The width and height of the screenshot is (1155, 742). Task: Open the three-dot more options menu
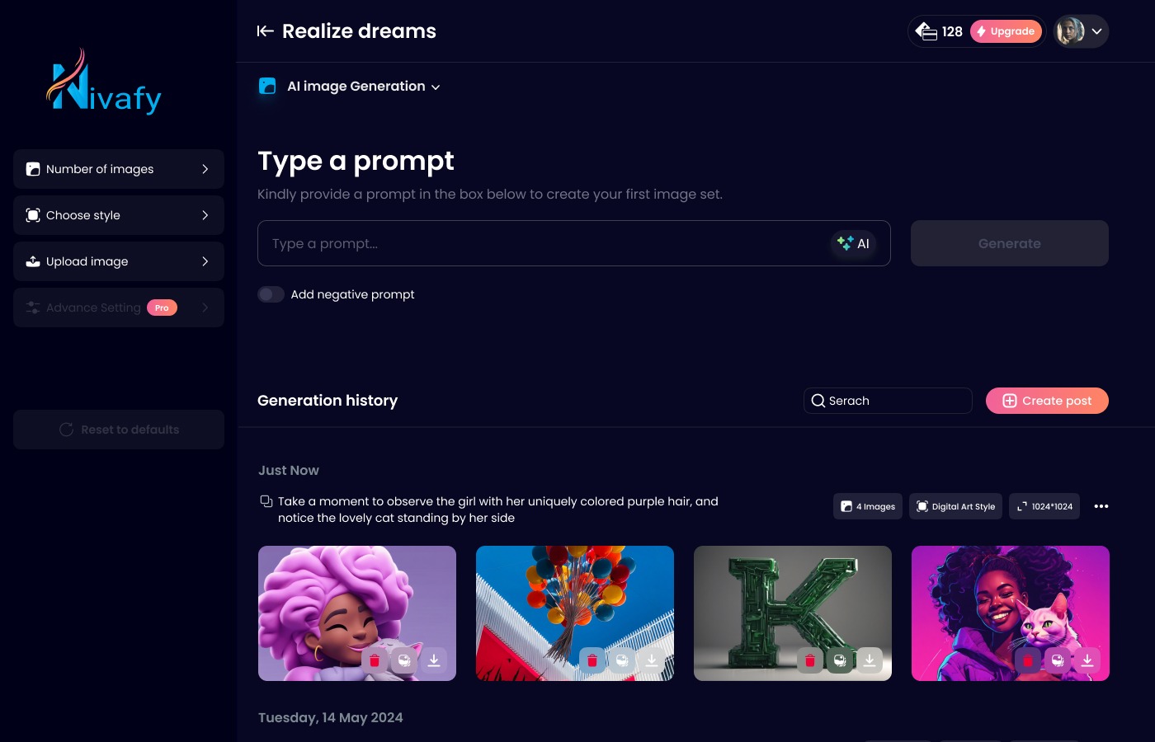click(1101, 506)
